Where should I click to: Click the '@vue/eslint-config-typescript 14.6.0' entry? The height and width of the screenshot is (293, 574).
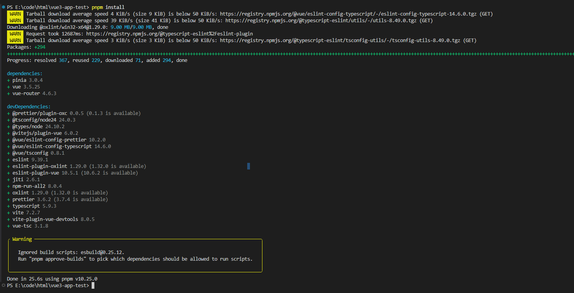click(x=59, y=146)
